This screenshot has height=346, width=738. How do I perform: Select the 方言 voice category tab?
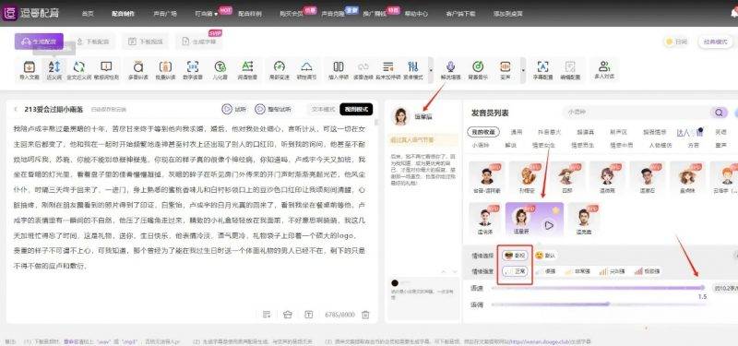(x=694, y=146)
